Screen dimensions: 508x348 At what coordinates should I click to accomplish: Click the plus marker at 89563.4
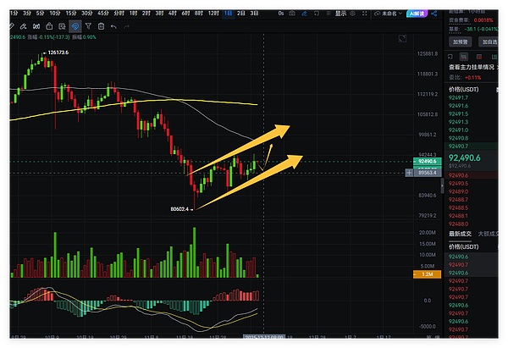[x=410, y=172]
